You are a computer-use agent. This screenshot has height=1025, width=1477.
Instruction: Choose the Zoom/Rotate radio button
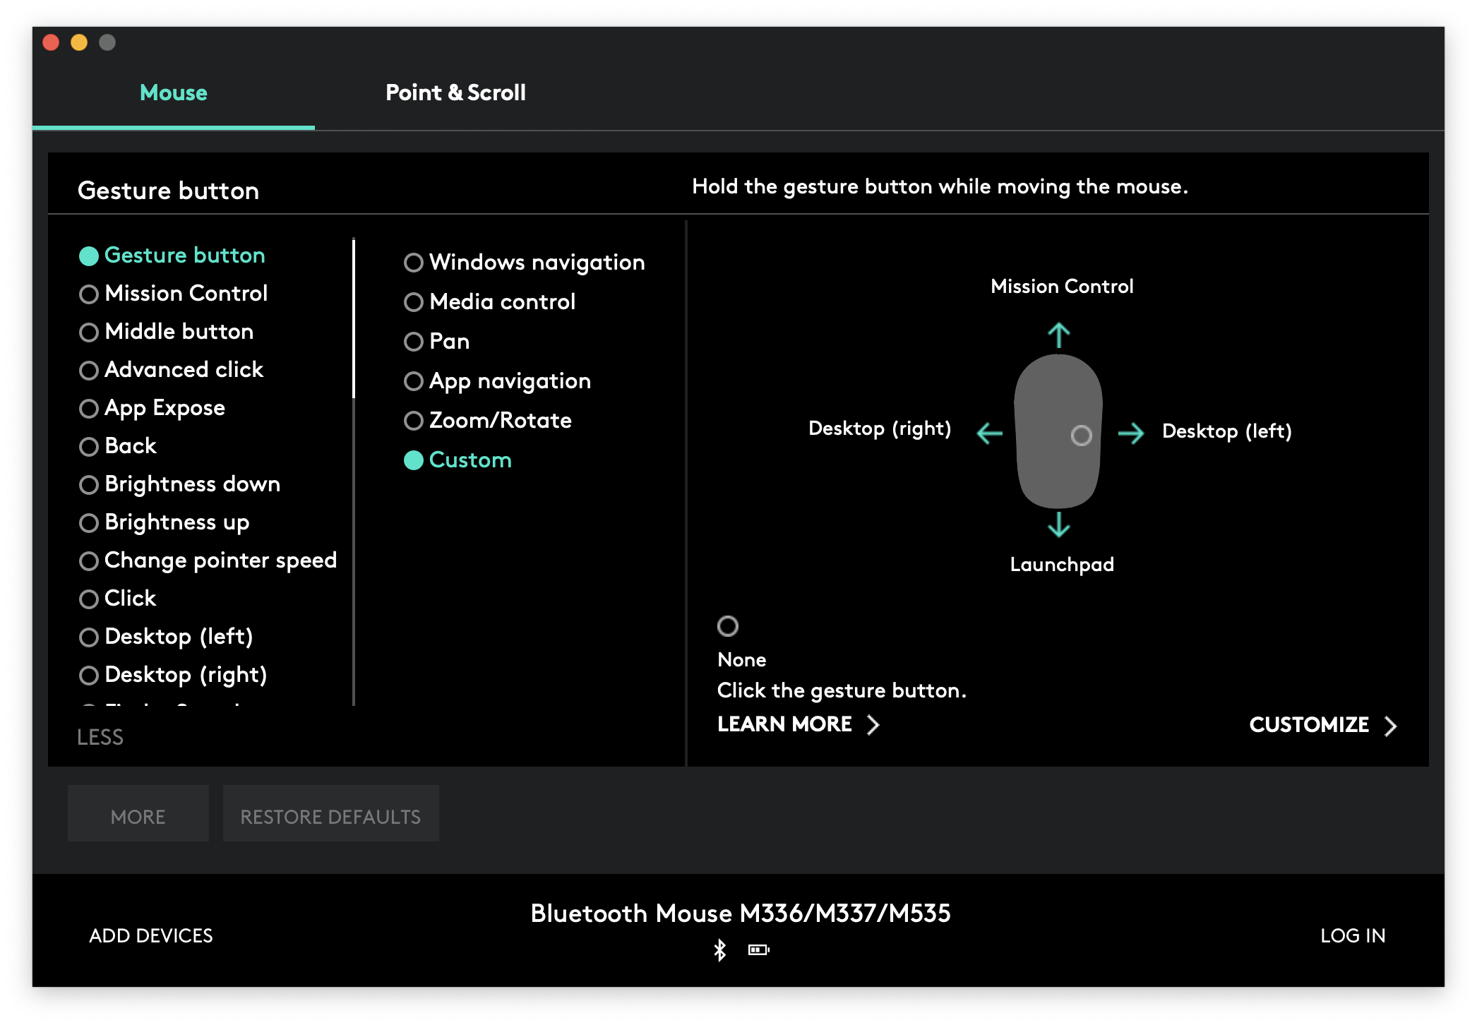pyautogui.click(x=414, y=421)
